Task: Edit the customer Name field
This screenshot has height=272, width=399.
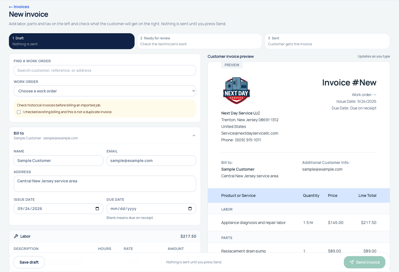Action: coord(59,161)
